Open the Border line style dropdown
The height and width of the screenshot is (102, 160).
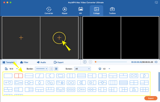(41, 69)
